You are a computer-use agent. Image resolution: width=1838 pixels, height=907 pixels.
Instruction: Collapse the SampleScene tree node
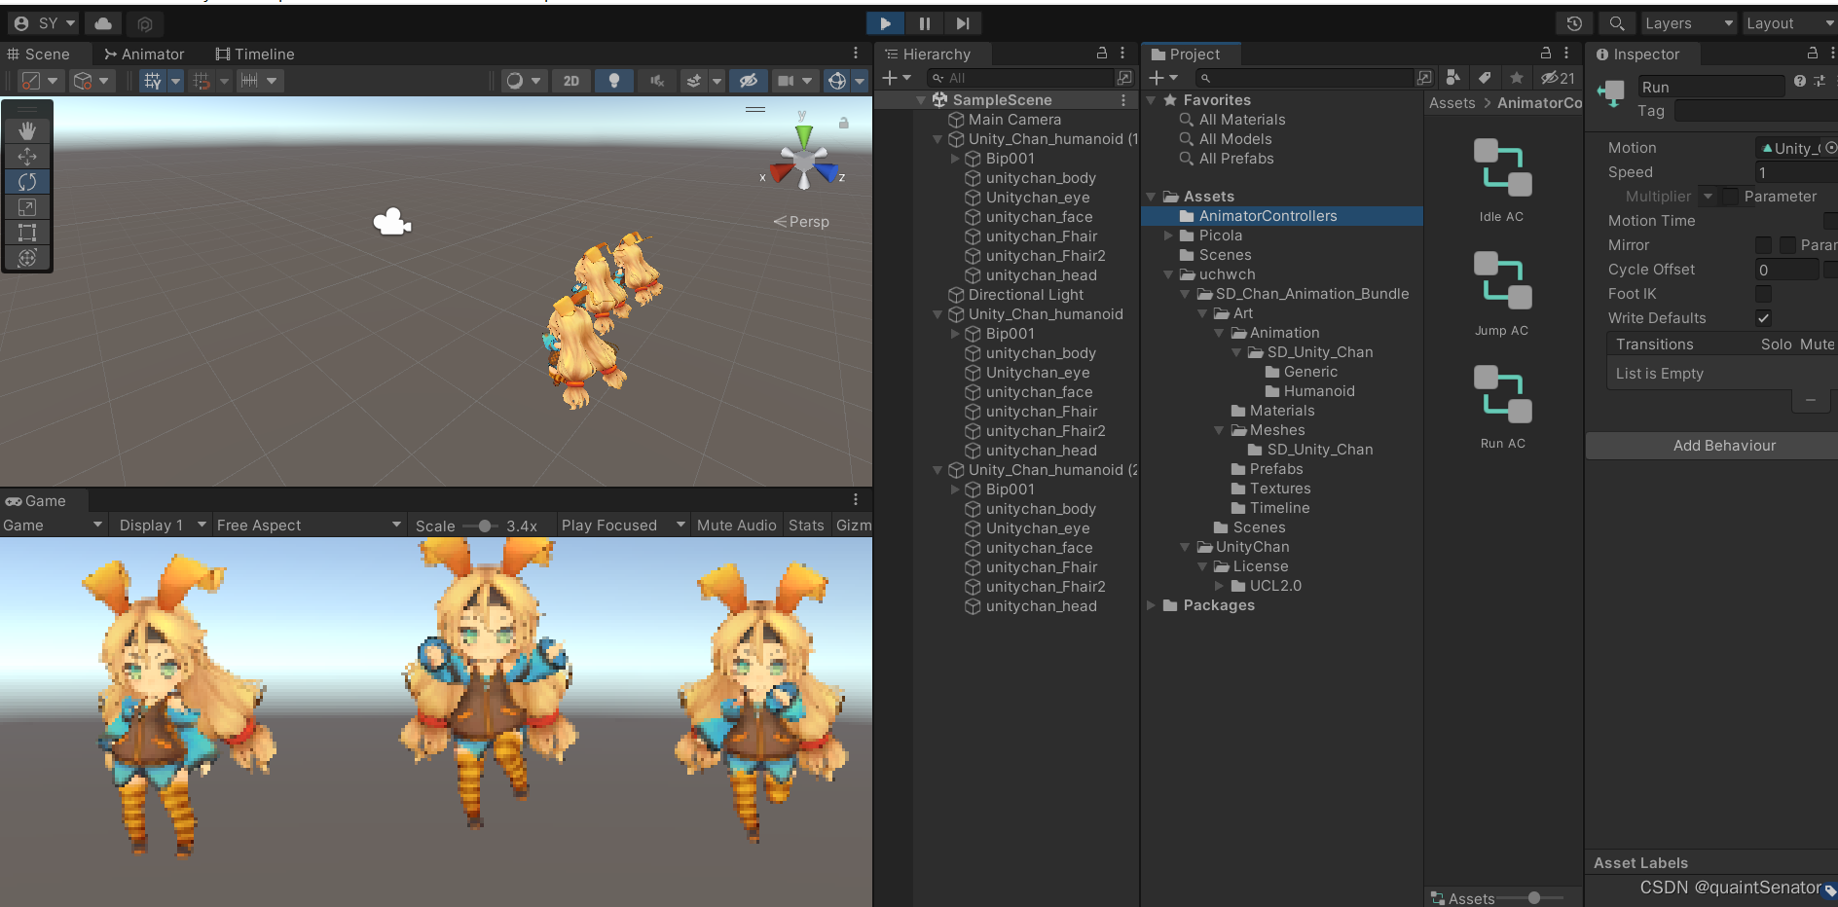921,100
